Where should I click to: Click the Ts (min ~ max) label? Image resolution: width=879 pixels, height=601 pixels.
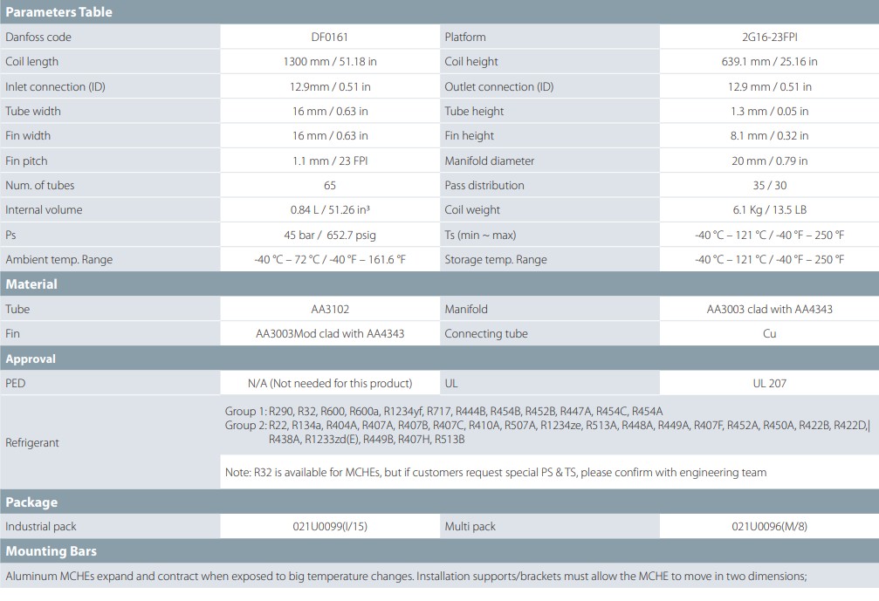(x=480, y=236)
